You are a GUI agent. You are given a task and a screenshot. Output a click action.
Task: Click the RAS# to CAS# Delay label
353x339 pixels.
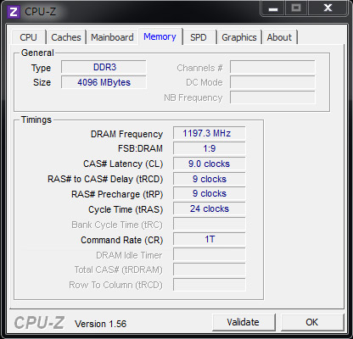[x=105, y=179]
